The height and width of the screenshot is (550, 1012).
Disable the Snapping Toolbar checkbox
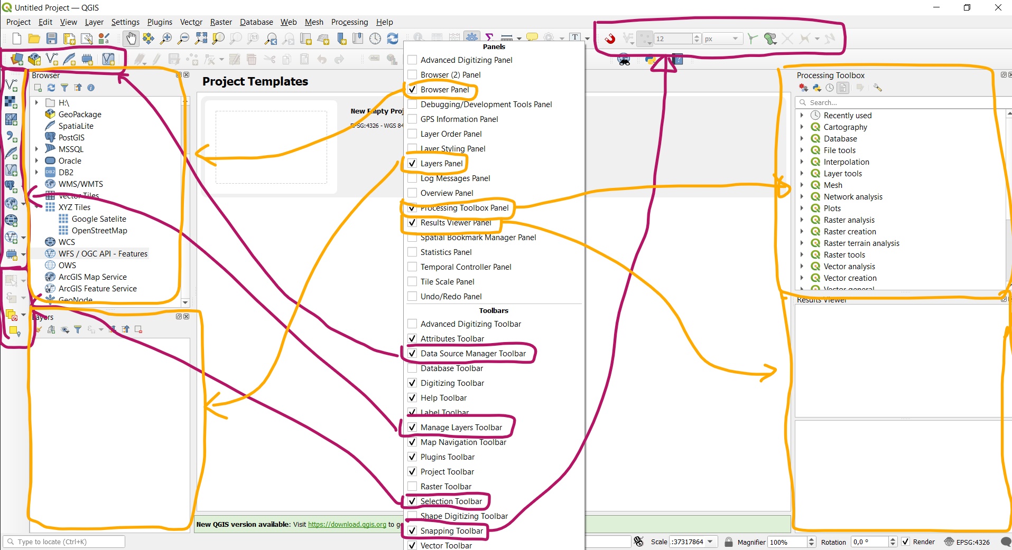411,530
